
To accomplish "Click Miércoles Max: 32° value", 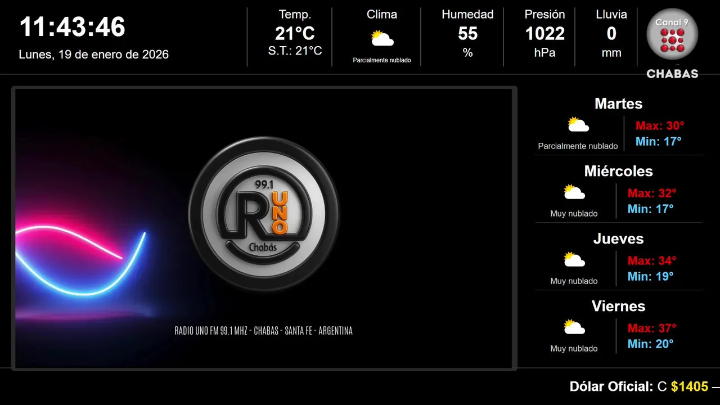I will (652, 193).
